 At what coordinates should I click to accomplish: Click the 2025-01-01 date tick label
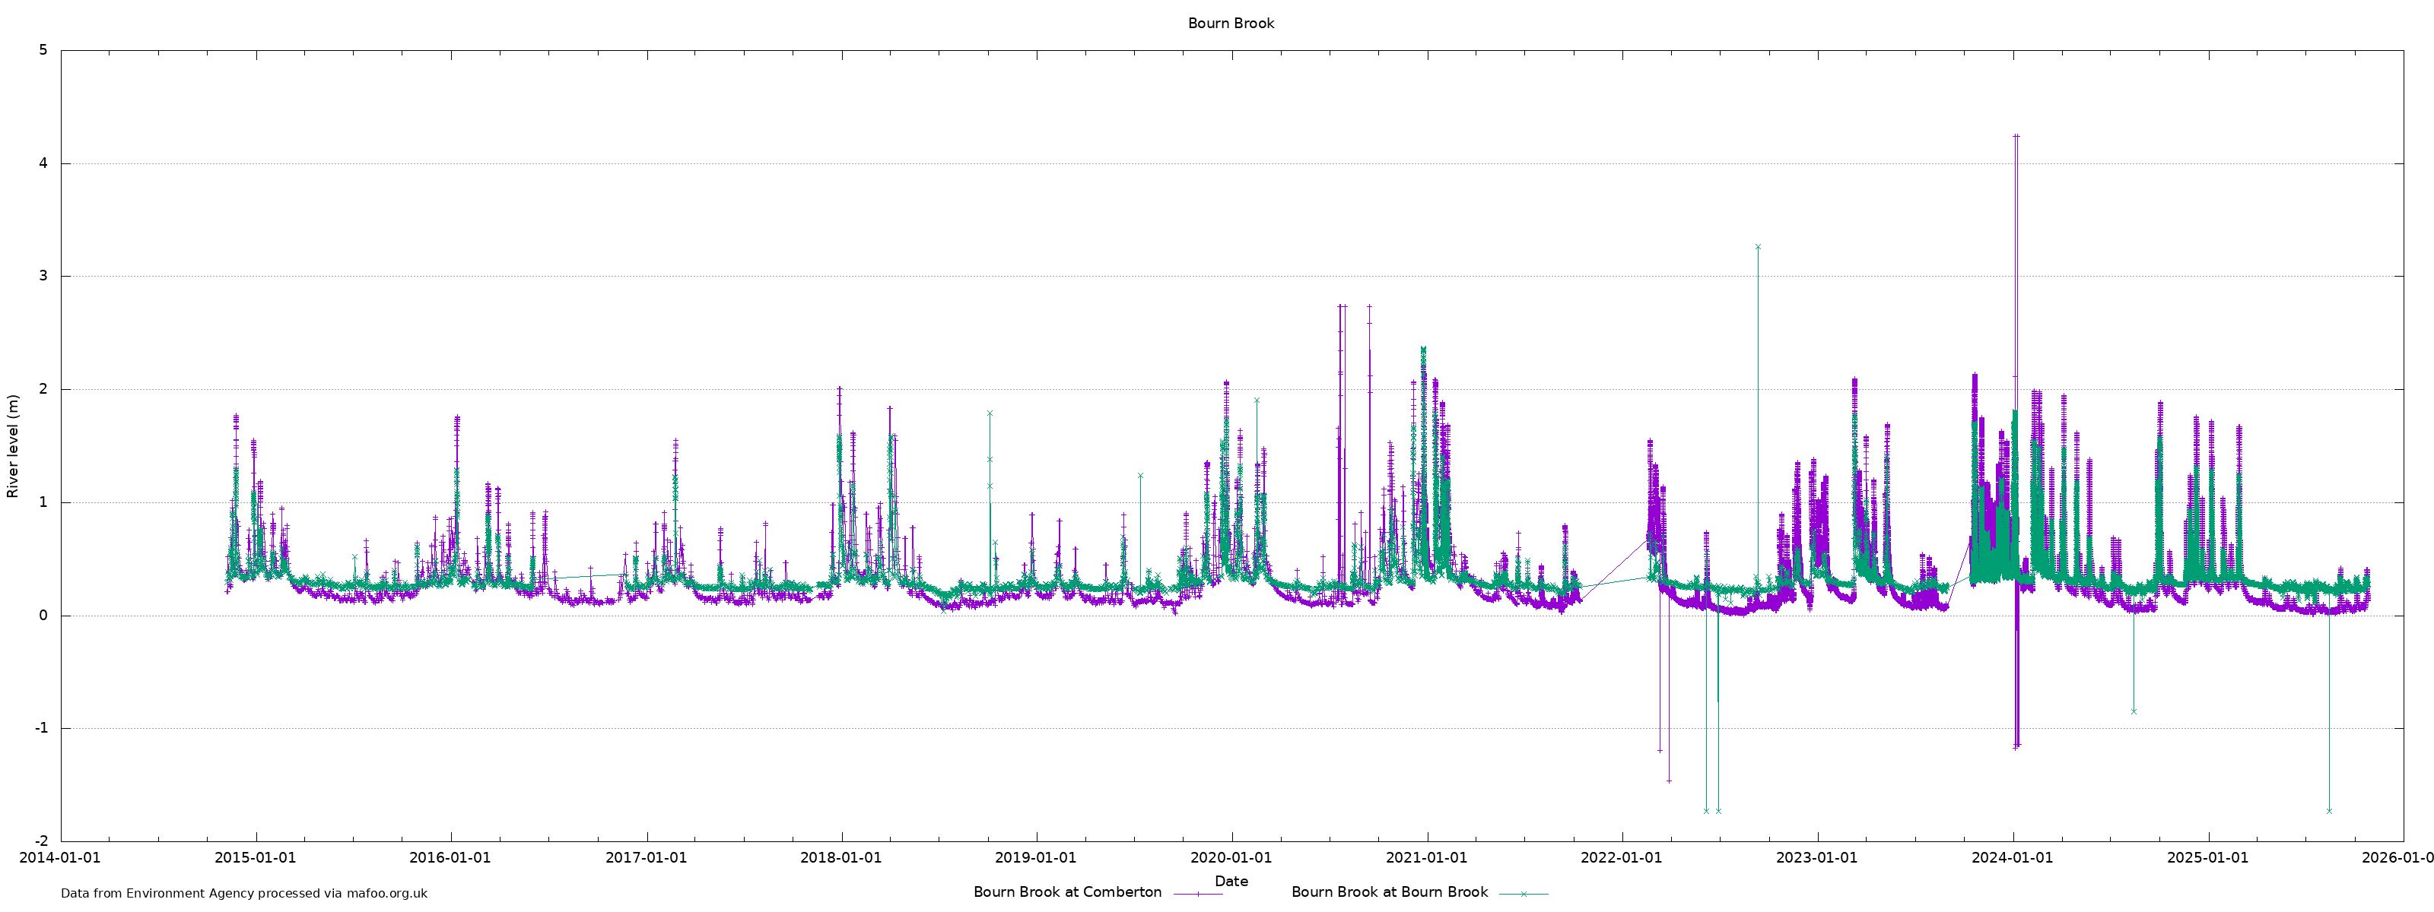click(x=2207, y=858)
